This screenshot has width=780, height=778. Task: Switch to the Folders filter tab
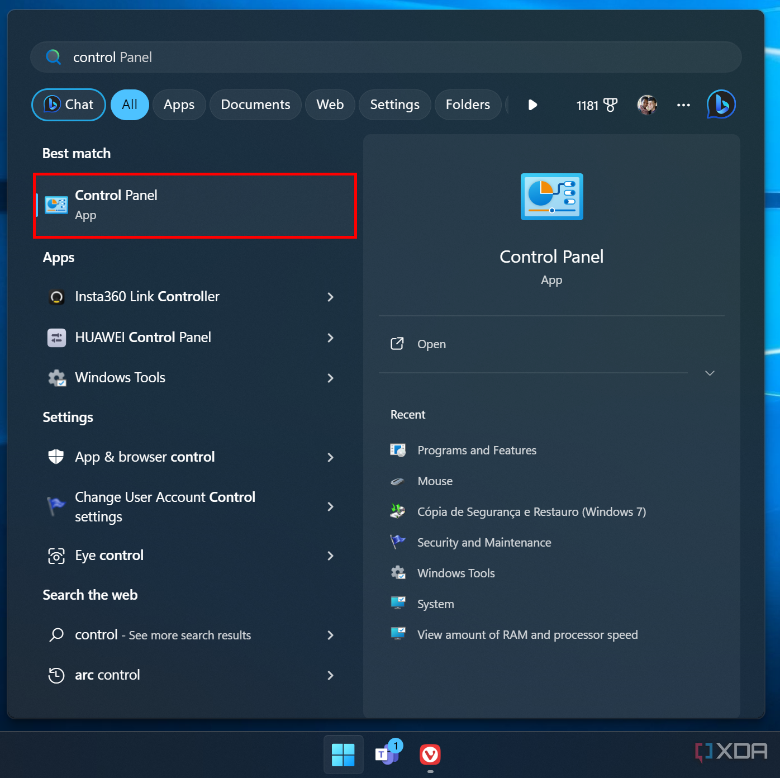click(x=468, y=105)
